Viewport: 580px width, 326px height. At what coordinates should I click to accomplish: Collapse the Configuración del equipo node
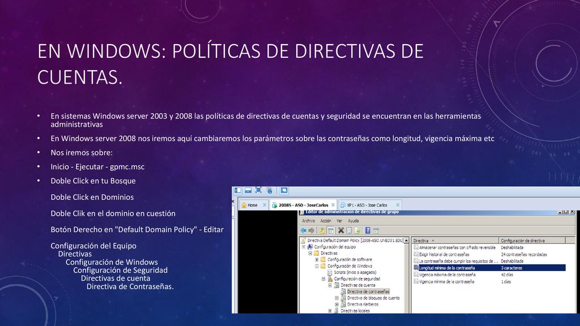[304, 247]
